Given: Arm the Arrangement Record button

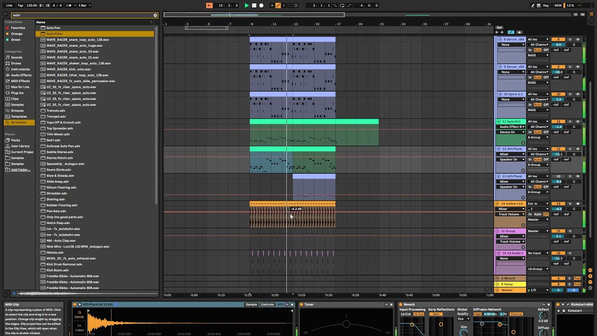Looking at the screenshot, I should click(261, 6).
